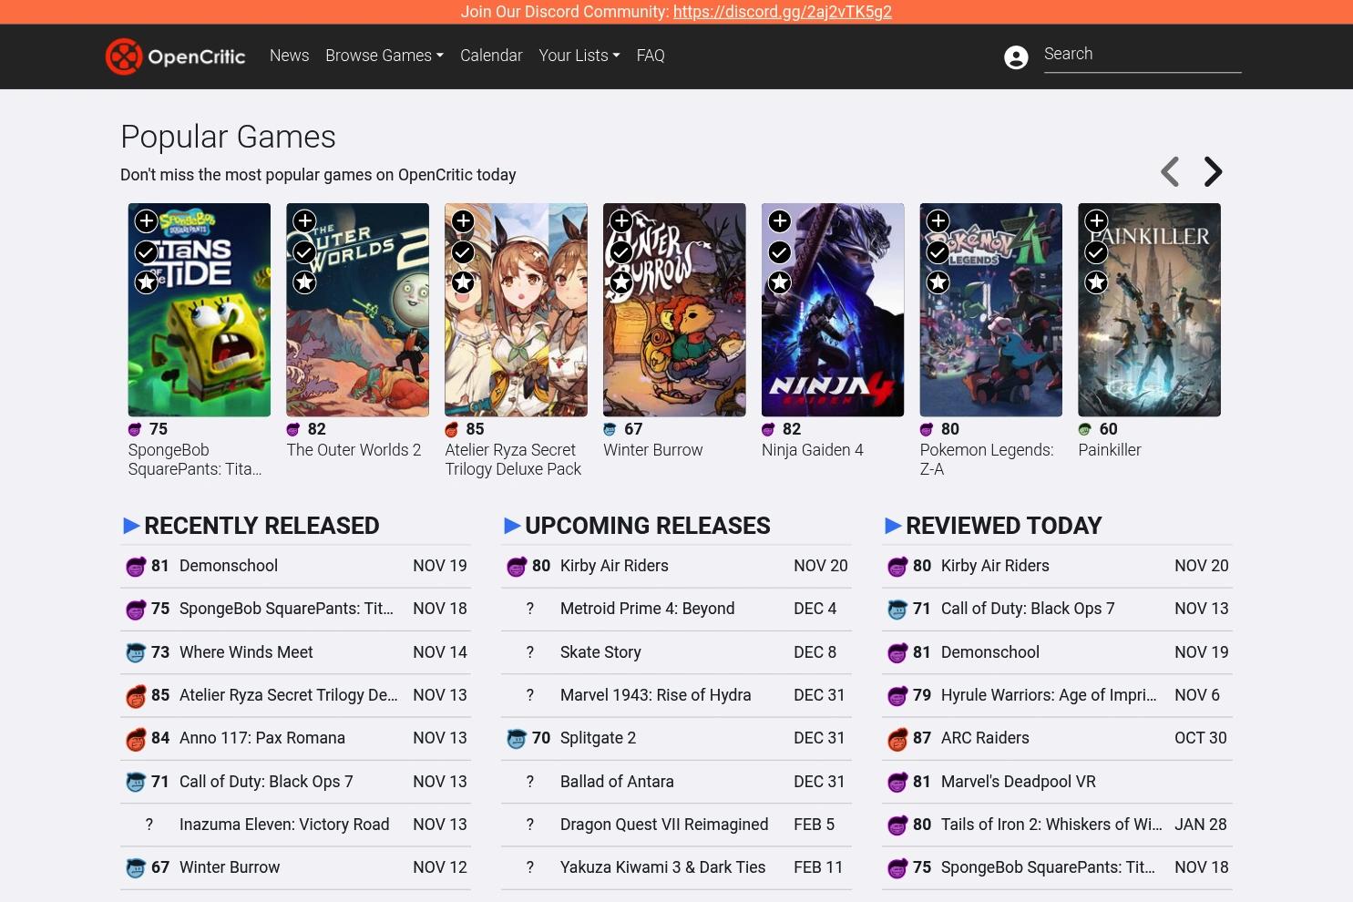
Task: Click the star icon on Winter Burrow cover
Action: (x=621, y=282)
